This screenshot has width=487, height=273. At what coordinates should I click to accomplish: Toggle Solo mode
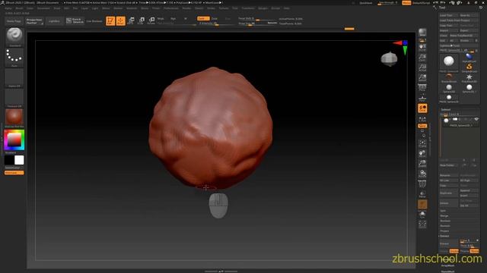(x=422, y=215)
